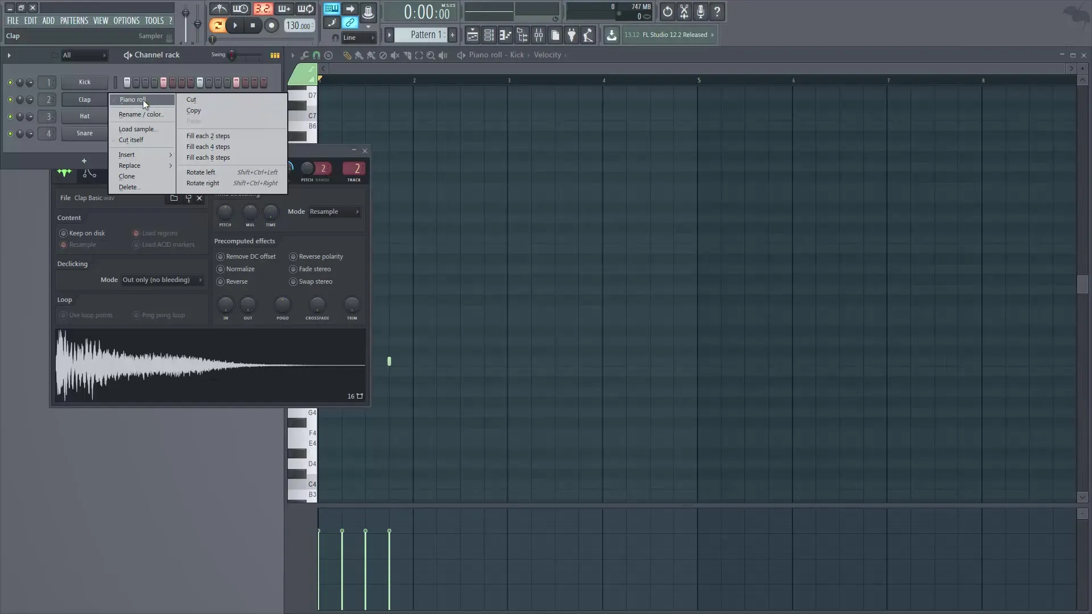Select the mute tool in piano roll
The image size is (1092, 614).
pyautogui.click(x=395, y=55)
